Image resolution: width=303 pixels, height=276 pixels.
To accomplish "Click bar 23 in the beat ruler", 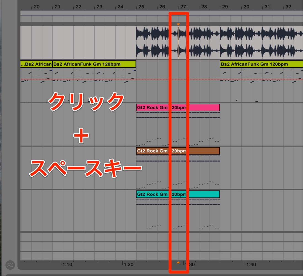I will [x=99, y=7].
